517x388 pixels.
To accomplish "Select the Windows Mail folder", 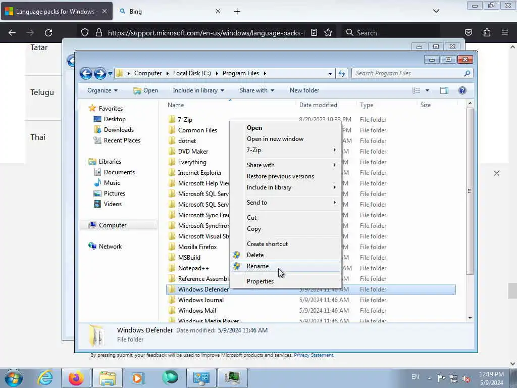I will pyautogui.click(x=197, y=311).
